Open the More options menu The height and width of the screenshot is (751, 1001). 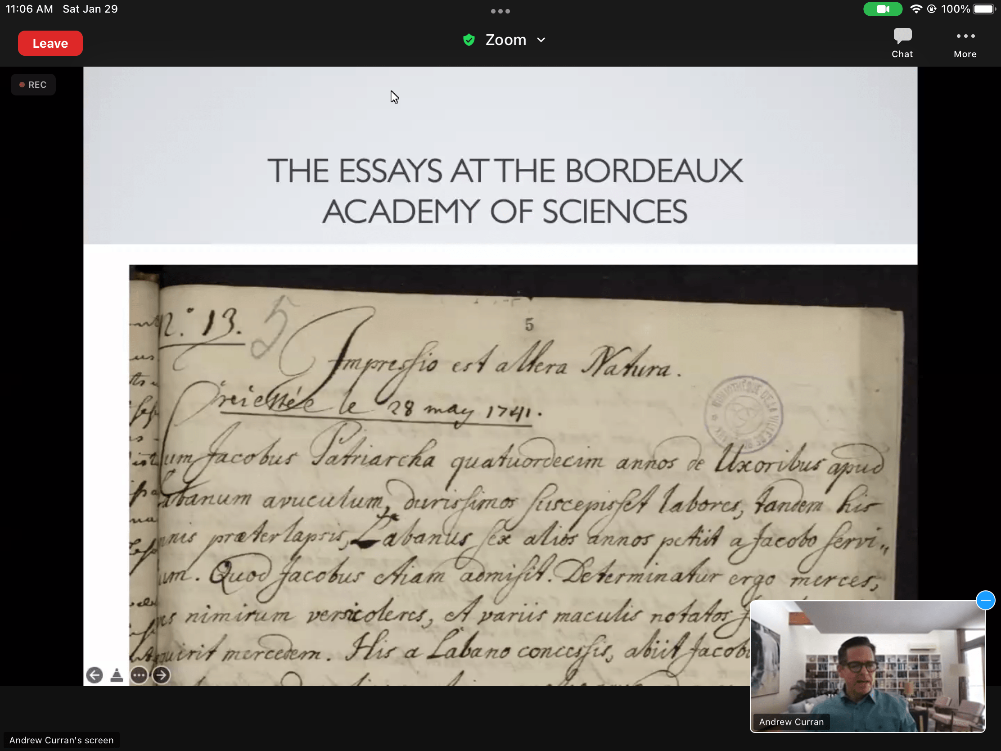coord(965,43)
